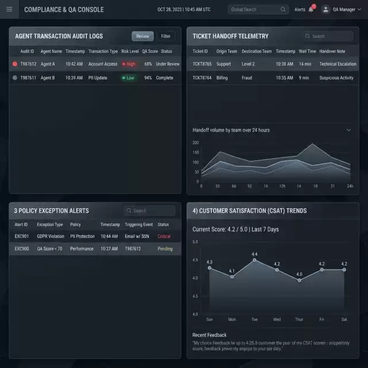368x368 pixels.
Task: Open audit row T987612
Action: 95,64
